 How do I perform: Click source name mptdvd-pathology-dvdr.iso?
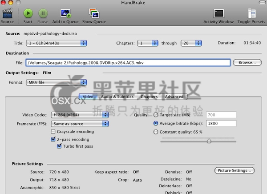[x=50, y=33]
